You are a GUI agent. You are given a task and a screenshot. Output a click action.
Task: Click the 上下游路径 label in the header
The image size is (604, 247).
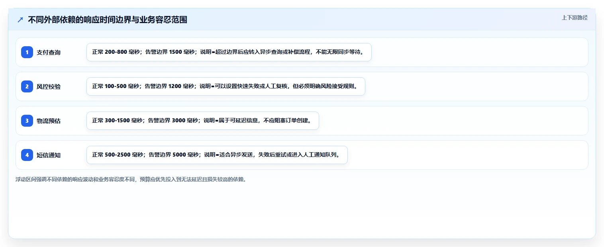click(x=575, y=18)
